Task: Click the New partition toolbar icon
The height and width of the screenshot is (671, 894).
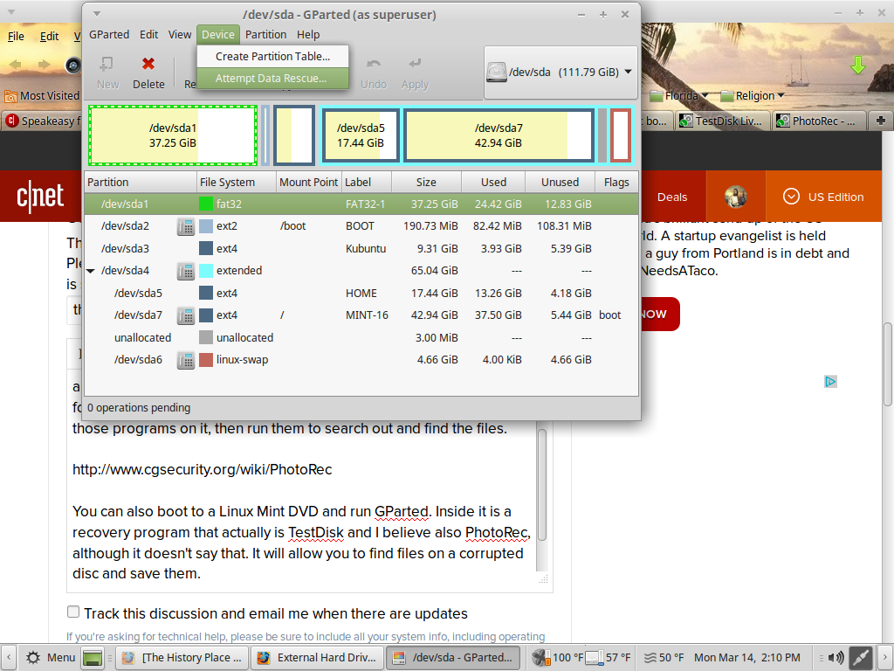Action: pyautogui.click(x=107, y=72)
